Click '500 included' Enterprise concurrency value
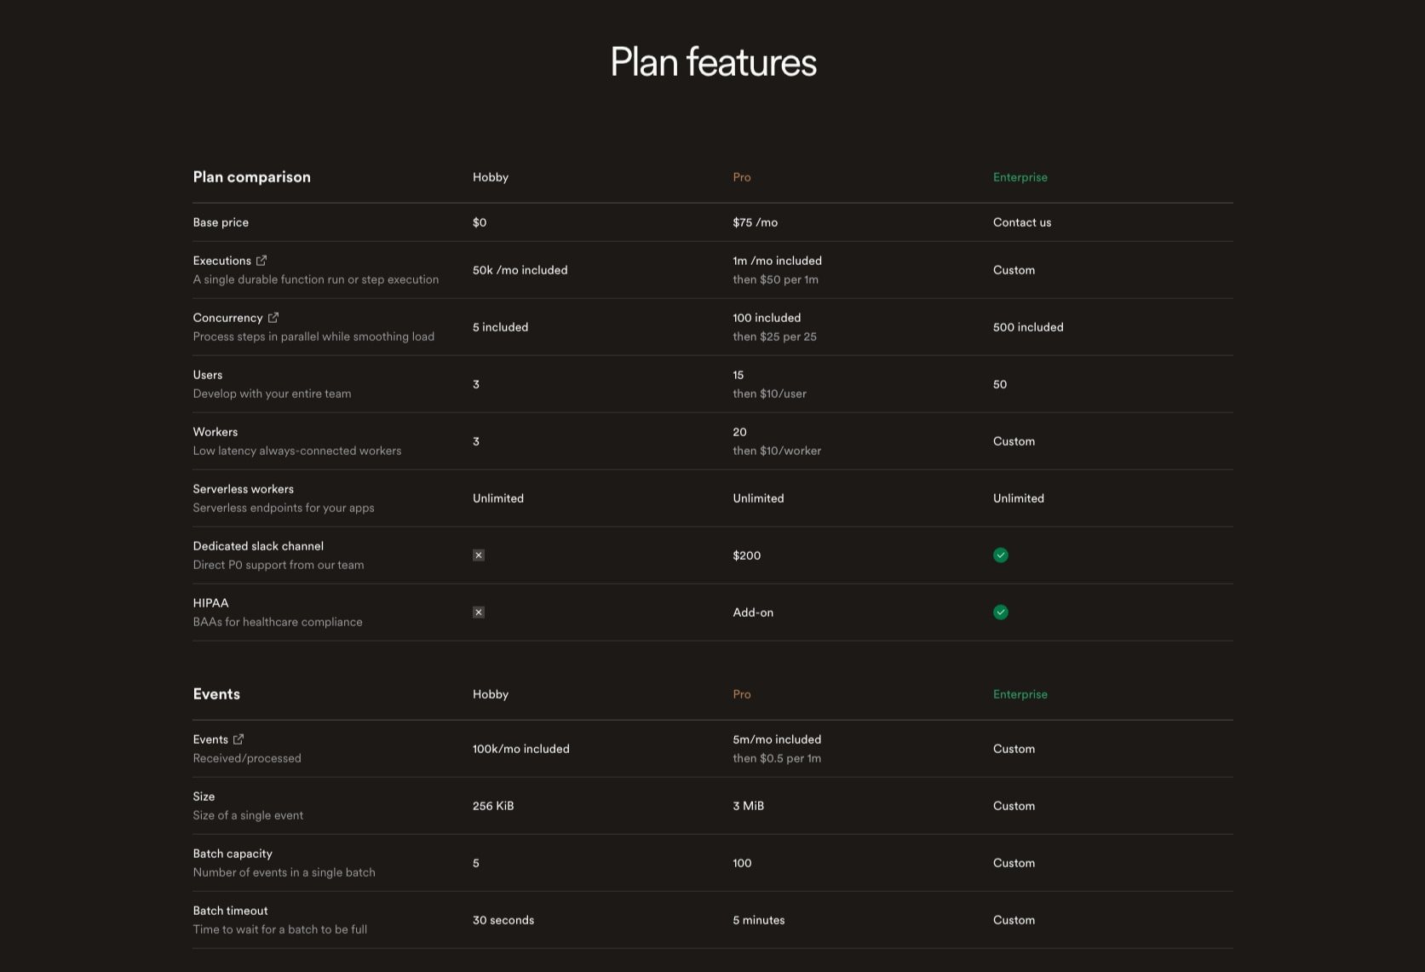The height and width of the screenshot is (972, 1425). click(1028, 327)
